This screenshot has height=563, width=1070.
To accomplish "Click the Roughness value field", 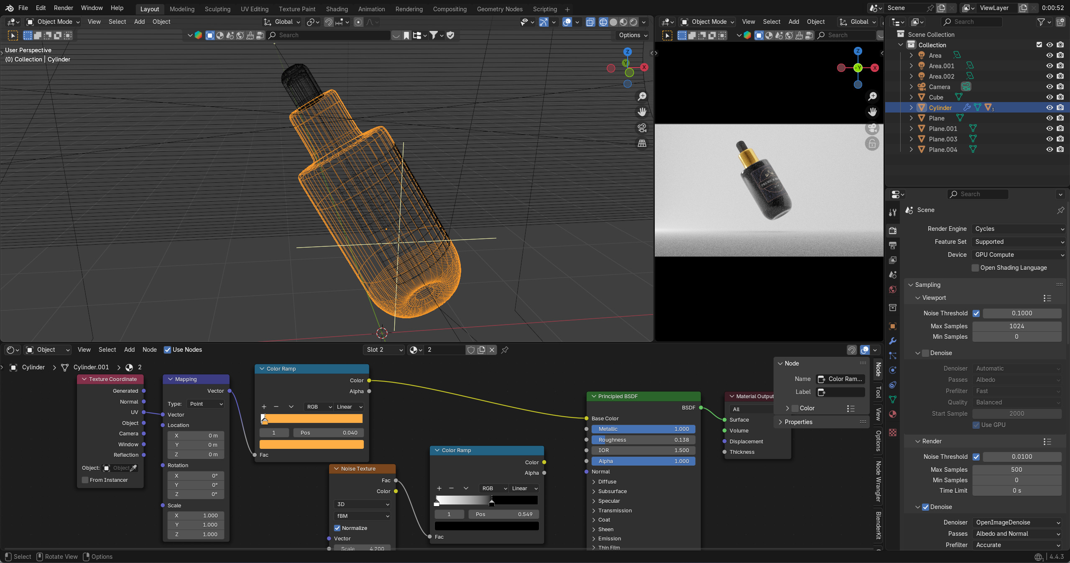I will pos(643,440).
